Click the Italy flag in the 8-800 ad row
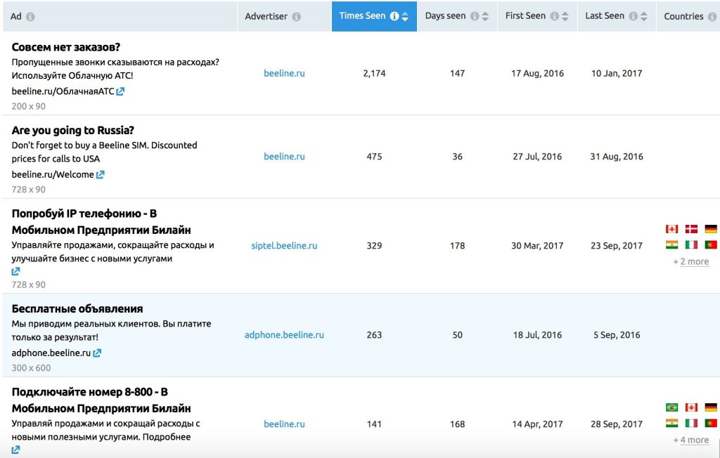 pyautogui.click(x=692, y=423)
